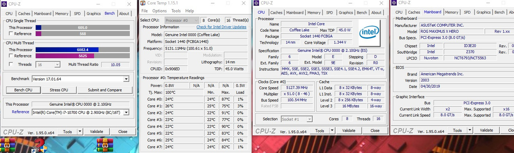Click the Close button in the Bench window
The height and width of the screenshot is (153, 514).
[x=123, y=131]
